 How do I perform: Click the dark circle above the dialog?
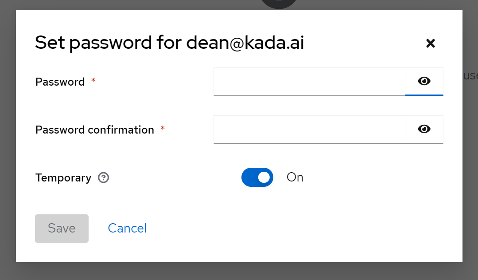[279, 4]
